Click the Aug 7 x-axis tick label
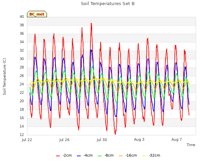The width and height of the screenshot is (216, 162). [x=177, y=139]
